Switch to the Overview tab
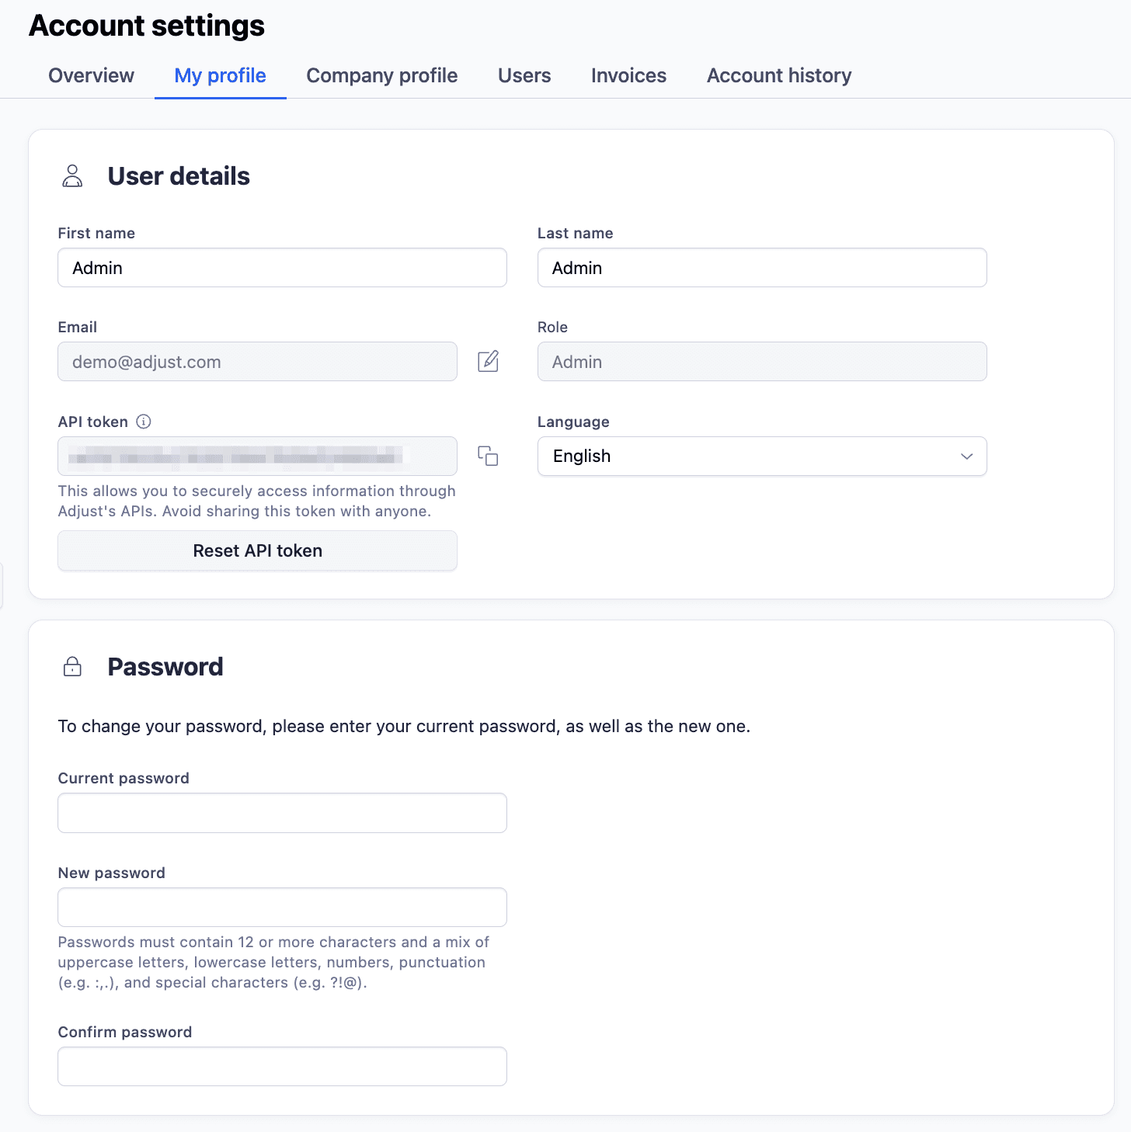The height and width of the screenshot is (1132, 1131). pos(92,75)
